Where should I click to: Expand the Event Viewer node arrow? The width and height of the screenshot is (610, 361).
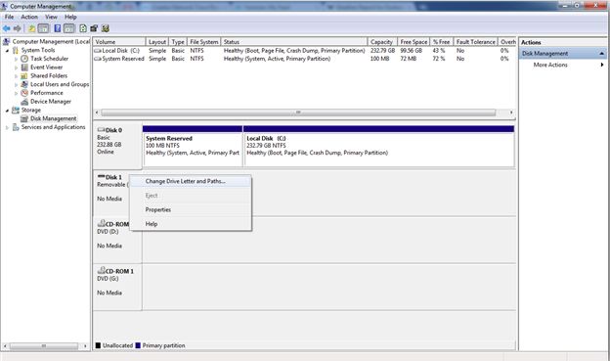pos(16,68)
